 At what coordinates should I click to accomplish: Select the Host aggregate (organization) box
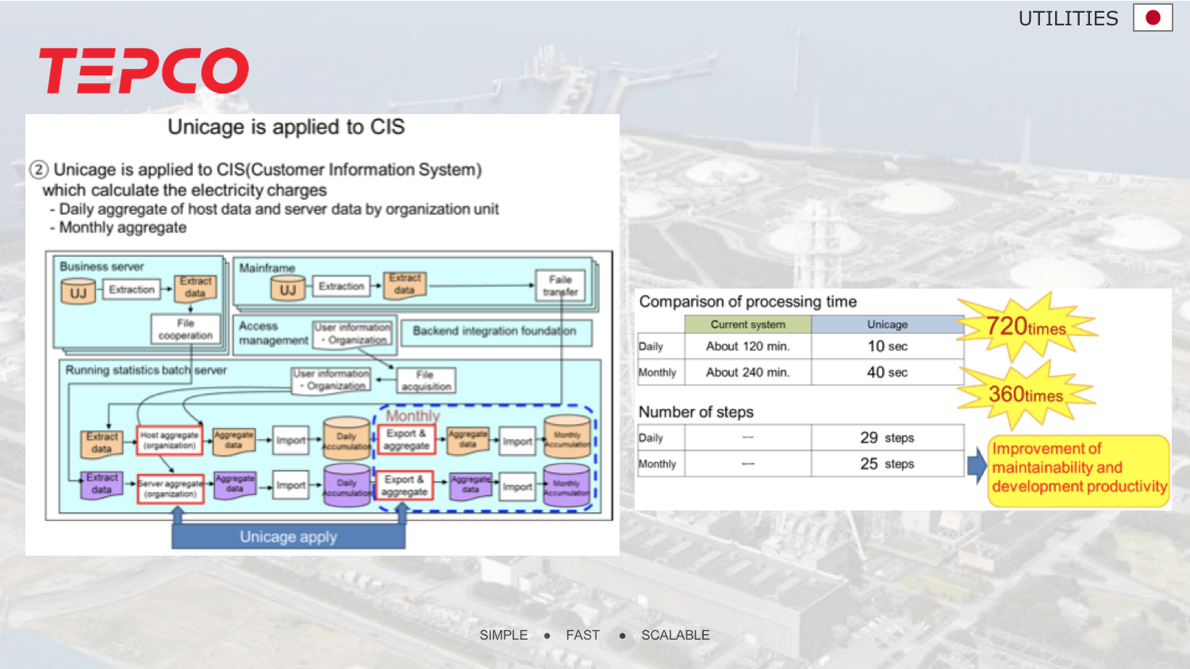point(169,440)
